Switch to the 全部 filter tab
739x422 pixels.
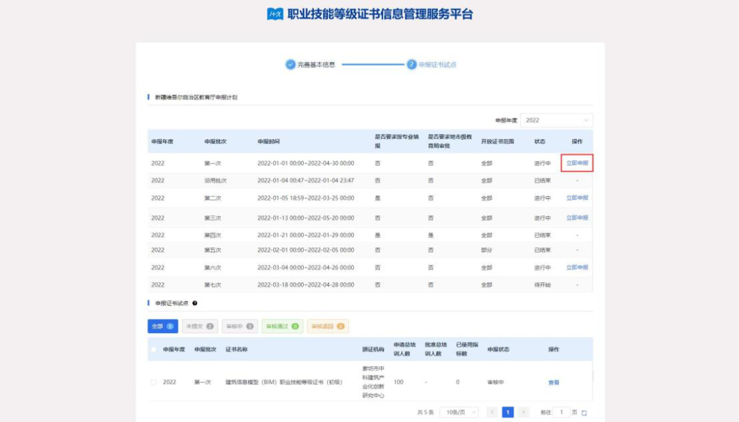pyautogui.click(x=161, y=326)
